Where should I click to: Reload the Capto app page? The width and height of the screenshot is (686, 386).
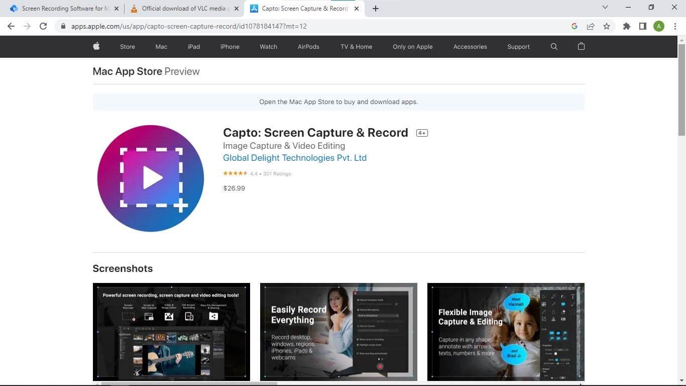click(43, 26)
